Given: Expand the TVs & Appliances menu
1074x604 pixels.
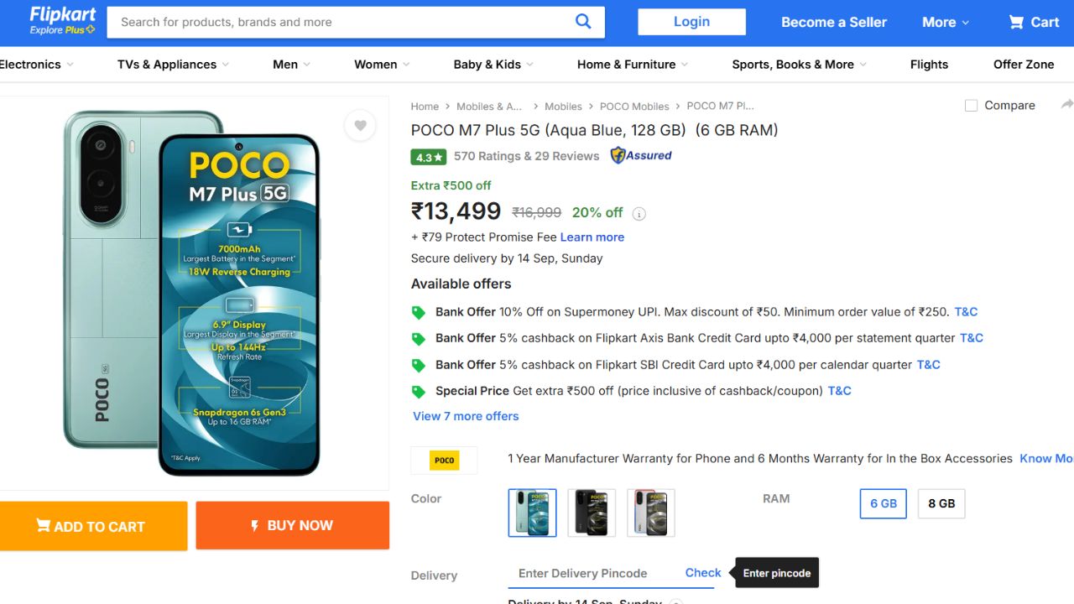Looking at the screenshot, I should (x=173, y=65).
